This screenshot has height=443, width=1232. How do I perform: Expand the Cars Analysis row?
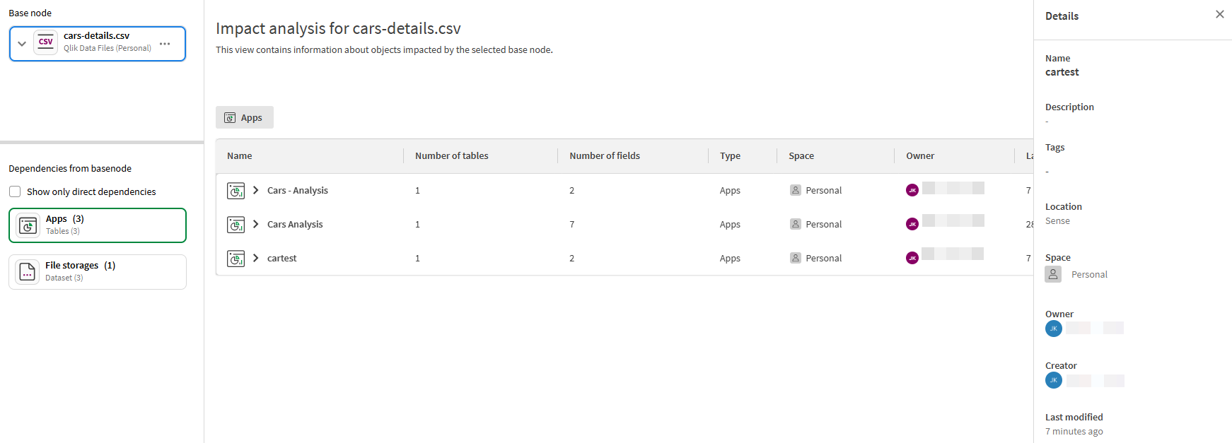256,224
